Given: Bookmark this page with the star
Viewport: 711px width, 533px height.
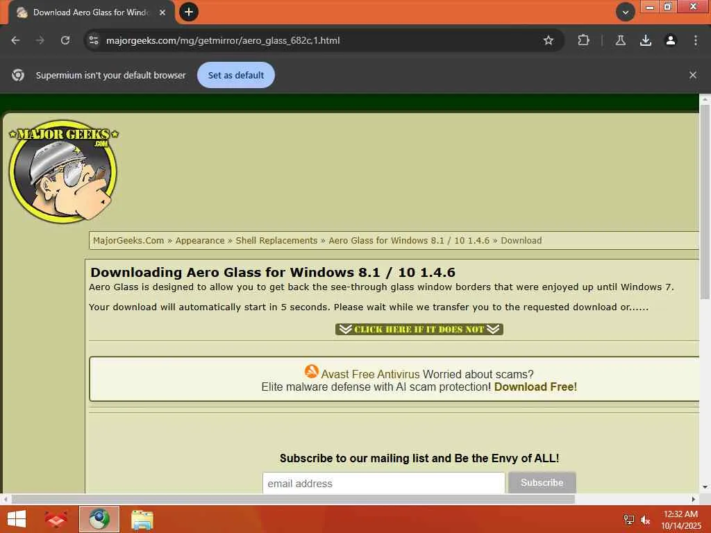Looking at the screenshot, I should click(549, 40).
